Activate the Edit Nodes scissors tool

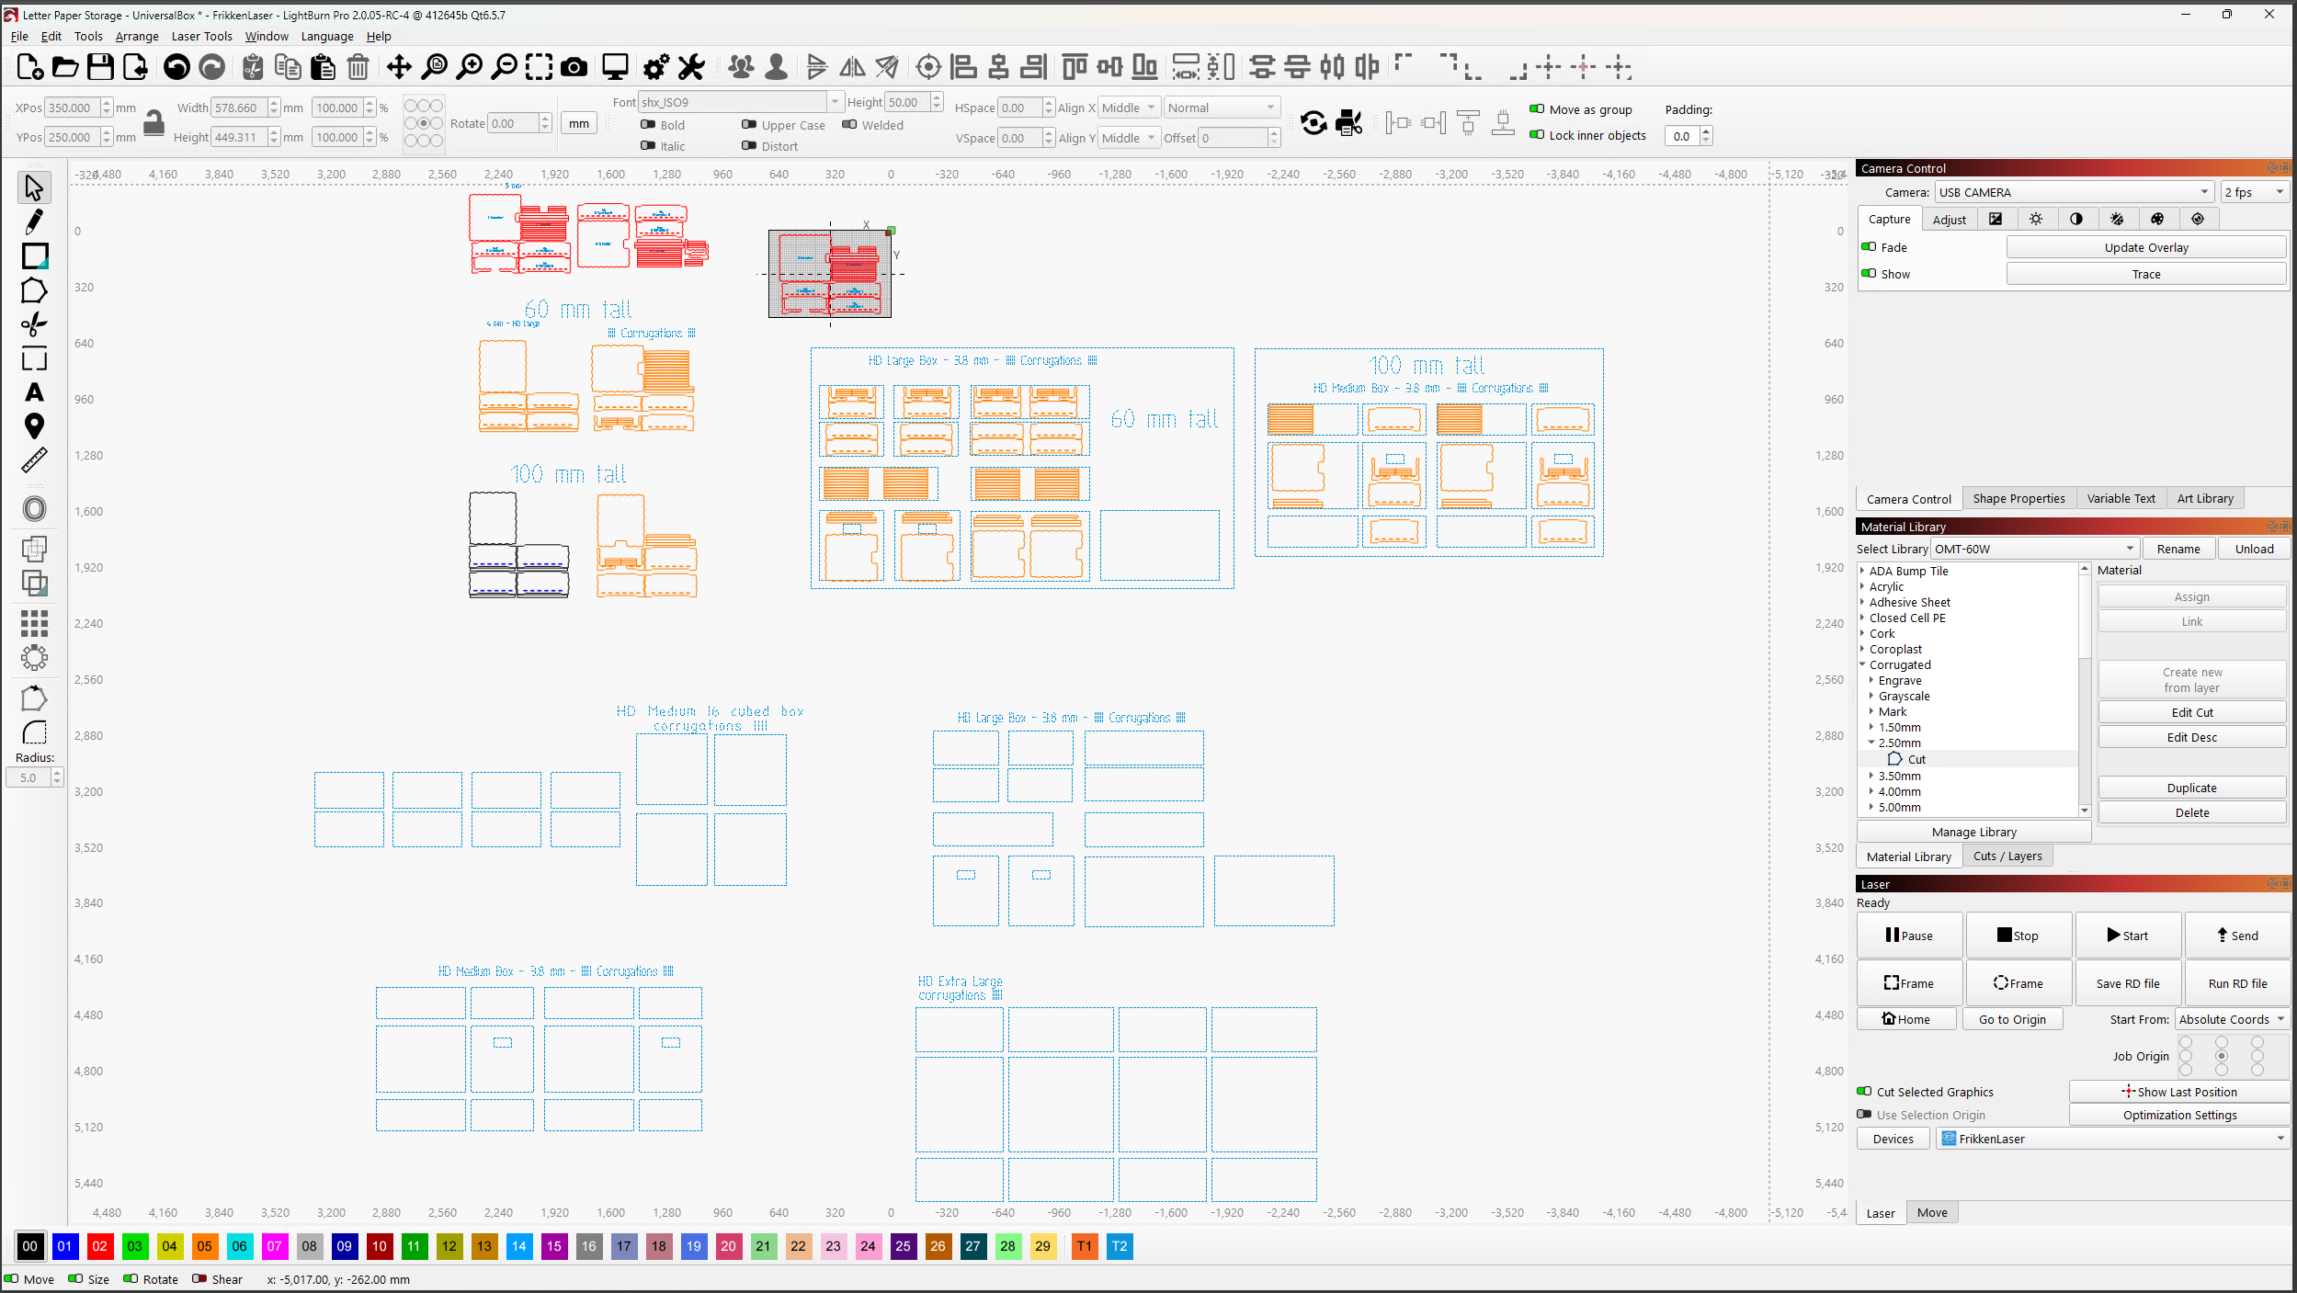pyautogui.click(x=34, y=323)
